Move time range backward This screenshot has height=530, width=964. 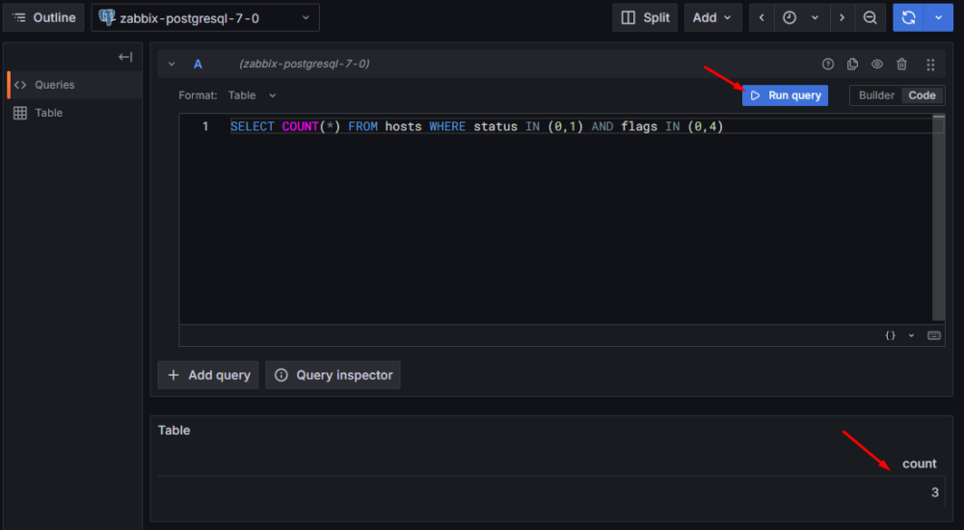click(x=763, y=17)
